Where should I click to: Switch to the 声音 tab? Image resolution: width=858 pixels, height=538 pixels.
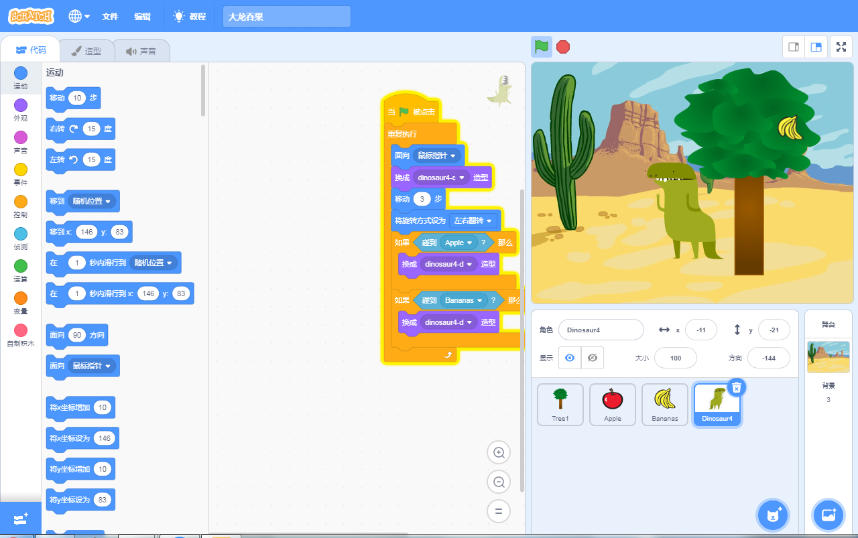pos(141,51)
